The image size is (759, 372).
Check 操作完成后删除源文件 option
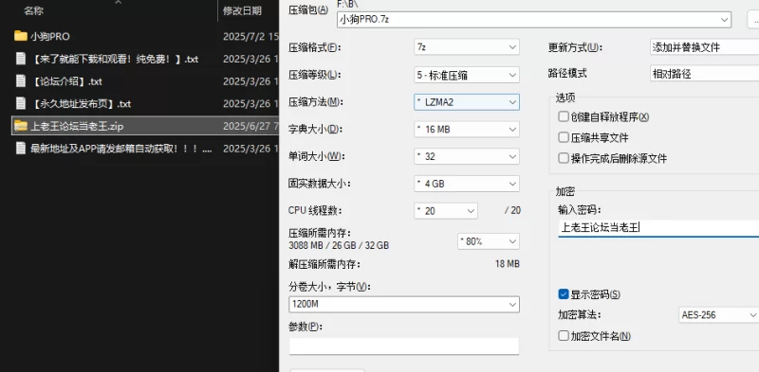[x=563, y=158]
